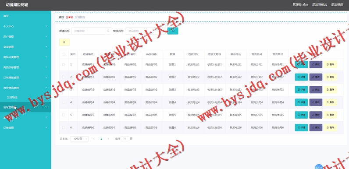Expand the 商品分类管理 sidebar chevron

point(46,57)
